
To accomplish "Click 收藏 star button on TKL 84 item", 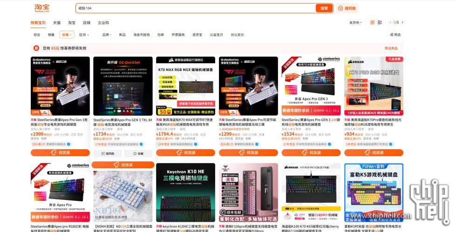I will pyautogui.click(x=138, y=153).
